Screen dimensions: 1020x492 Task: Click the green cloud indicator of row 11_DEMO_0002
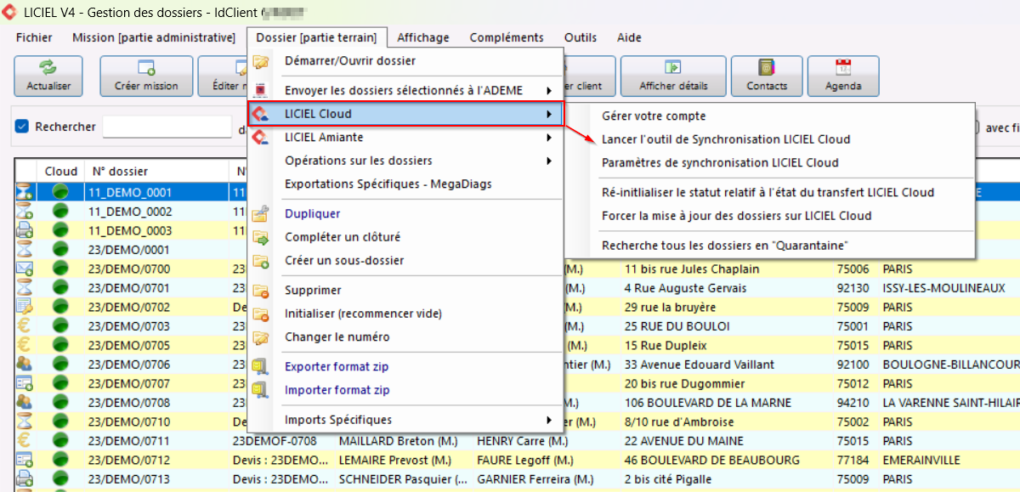point(59,212)
